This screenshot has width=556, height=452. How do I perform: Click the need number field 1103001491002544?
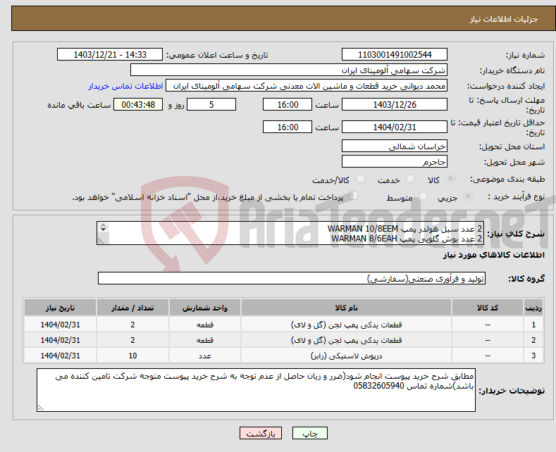tap(395, 54)
